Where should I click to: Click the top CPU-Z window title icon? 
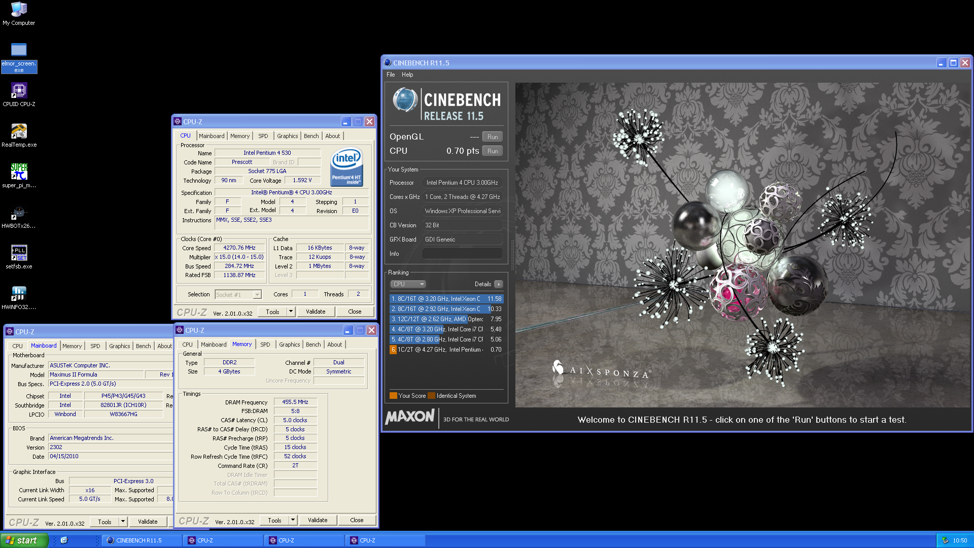pos(178,121)
